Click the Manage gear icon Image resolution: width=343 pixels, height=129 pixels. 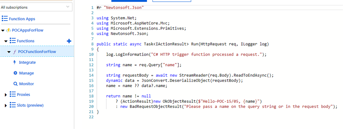coord(15,73)
